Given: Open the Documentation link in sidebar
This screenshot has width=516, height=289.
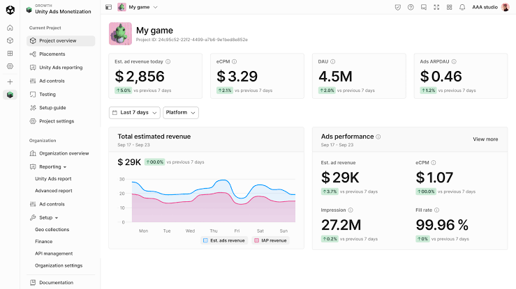Looking at the screenshot, I should 56,283.
